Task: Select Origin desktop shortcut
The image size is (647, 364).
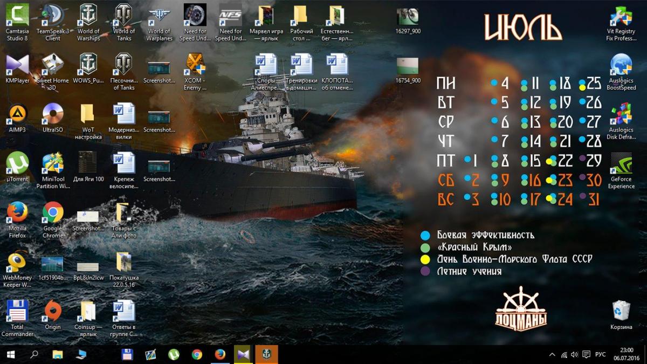Action: click(x=53, y=315)
